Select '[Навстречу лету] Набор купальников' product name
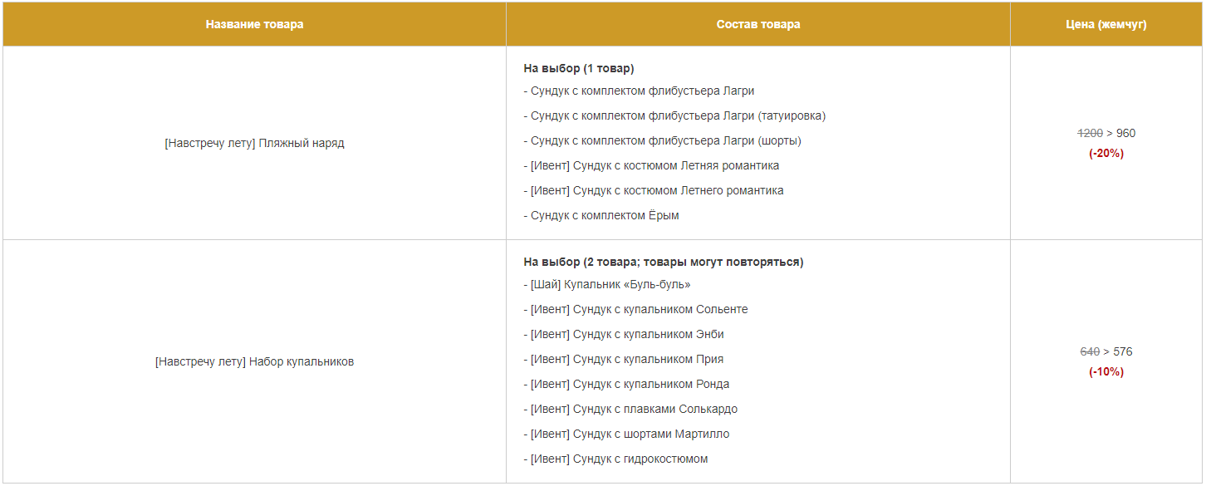The width and height of the screenshot is (1206, 486). click(x=254, y=361)
